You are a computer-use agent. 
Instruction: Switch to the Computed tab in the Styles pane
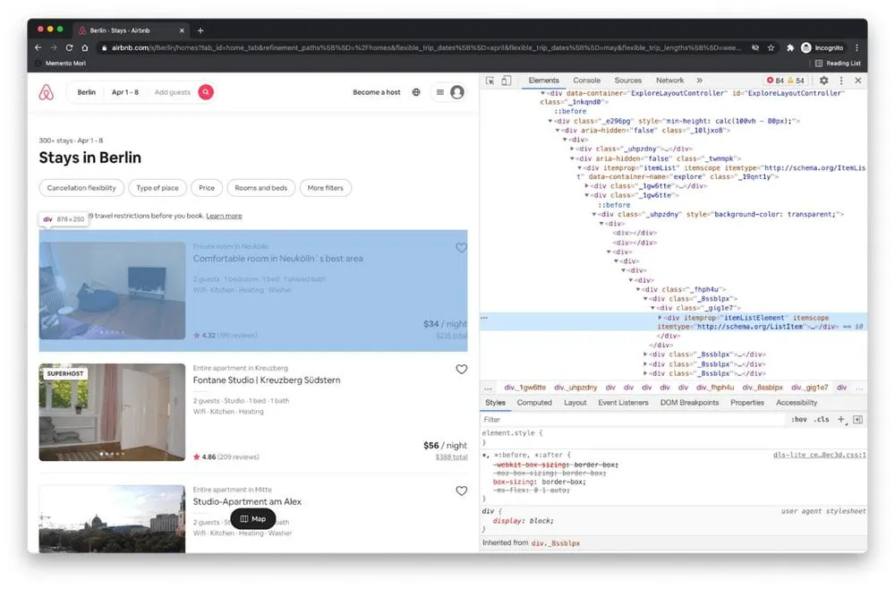[534, 402]
